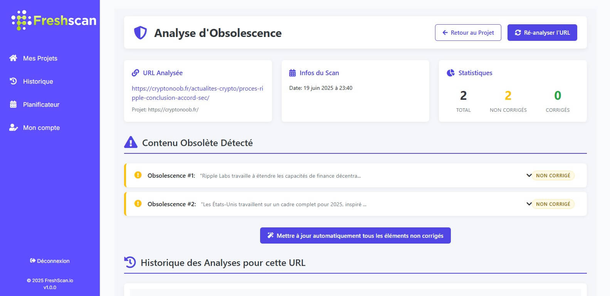Click the Historique clock icon in sidebar
Image resolution: width=610 pixels, height=296 pixels.
13,81
